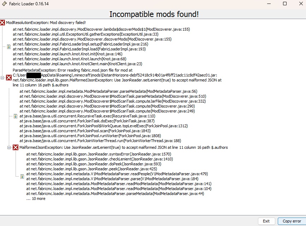Image resolution: width=306 pixels, height=226 pixels.
Task: Click the Exit button
Action: [x=266, y=221]
